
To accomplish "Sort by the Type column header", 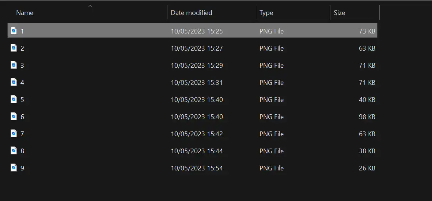I will 266,13.
